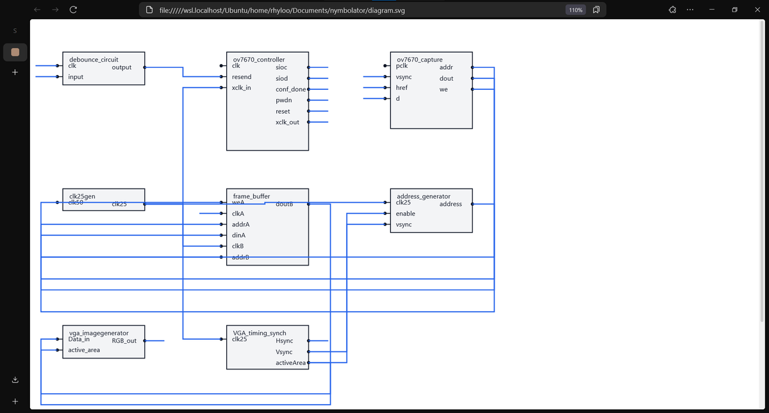
Task: Click the Data_in port label
Action: (79, 339)
